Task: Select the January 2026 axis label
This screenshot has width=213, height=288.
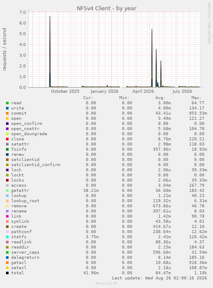Action: [x=105, y=91]
